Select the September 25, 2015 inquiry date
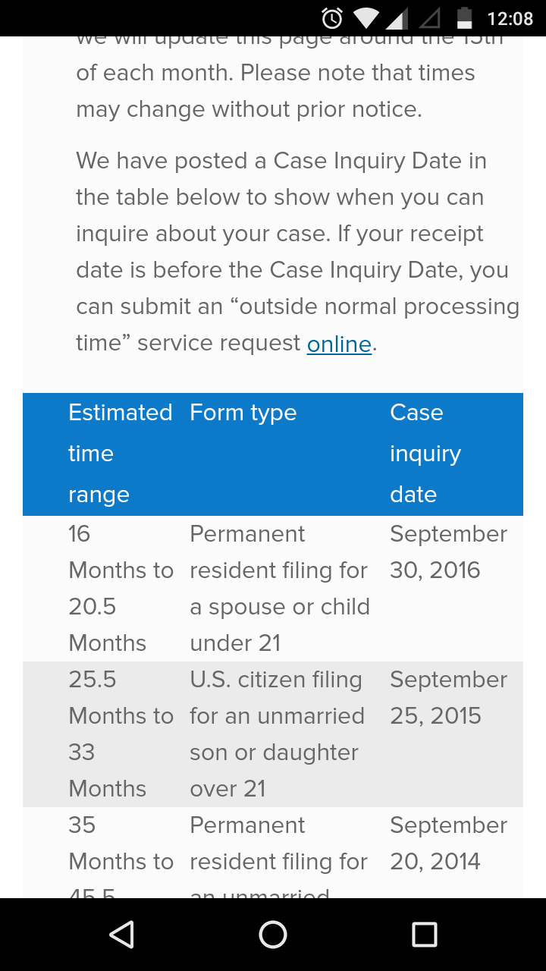This screenshot has height=971, width=546. click(449, 698)
